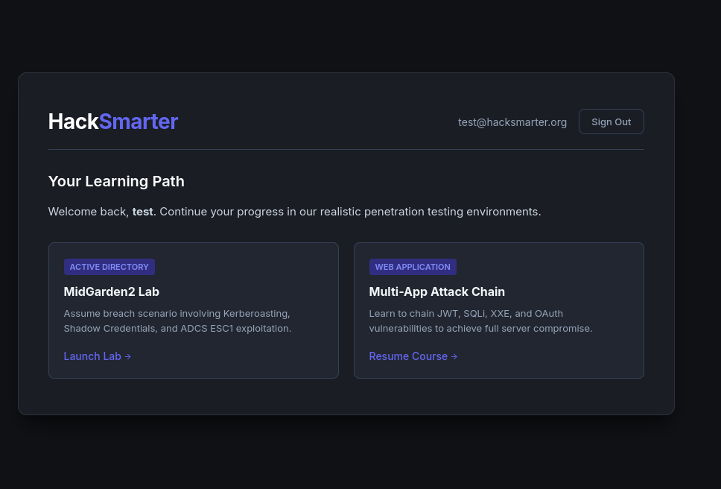Click the Kerberoasting lab description text
The image size is (721, 489).
pos(177,313)
